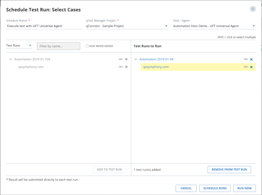Screen dimensions: 262x195
Task: Open the qTest Manager Project dropdown
Action: point(127,26)
